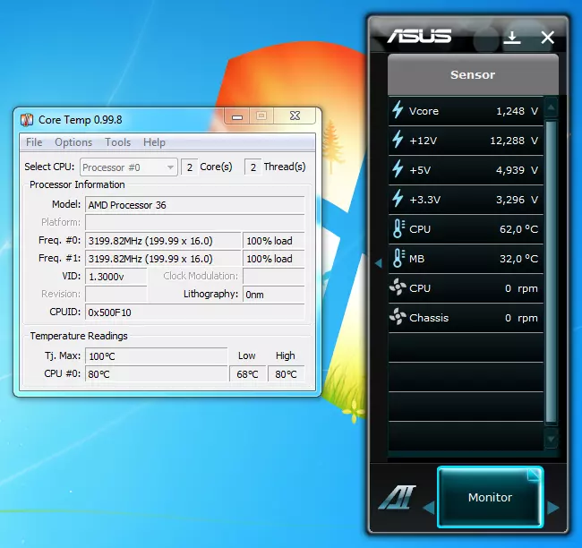This screenshot has width=582, height=548.
Task: Click the +5V value 4,939 V
Action: point(517,170)
